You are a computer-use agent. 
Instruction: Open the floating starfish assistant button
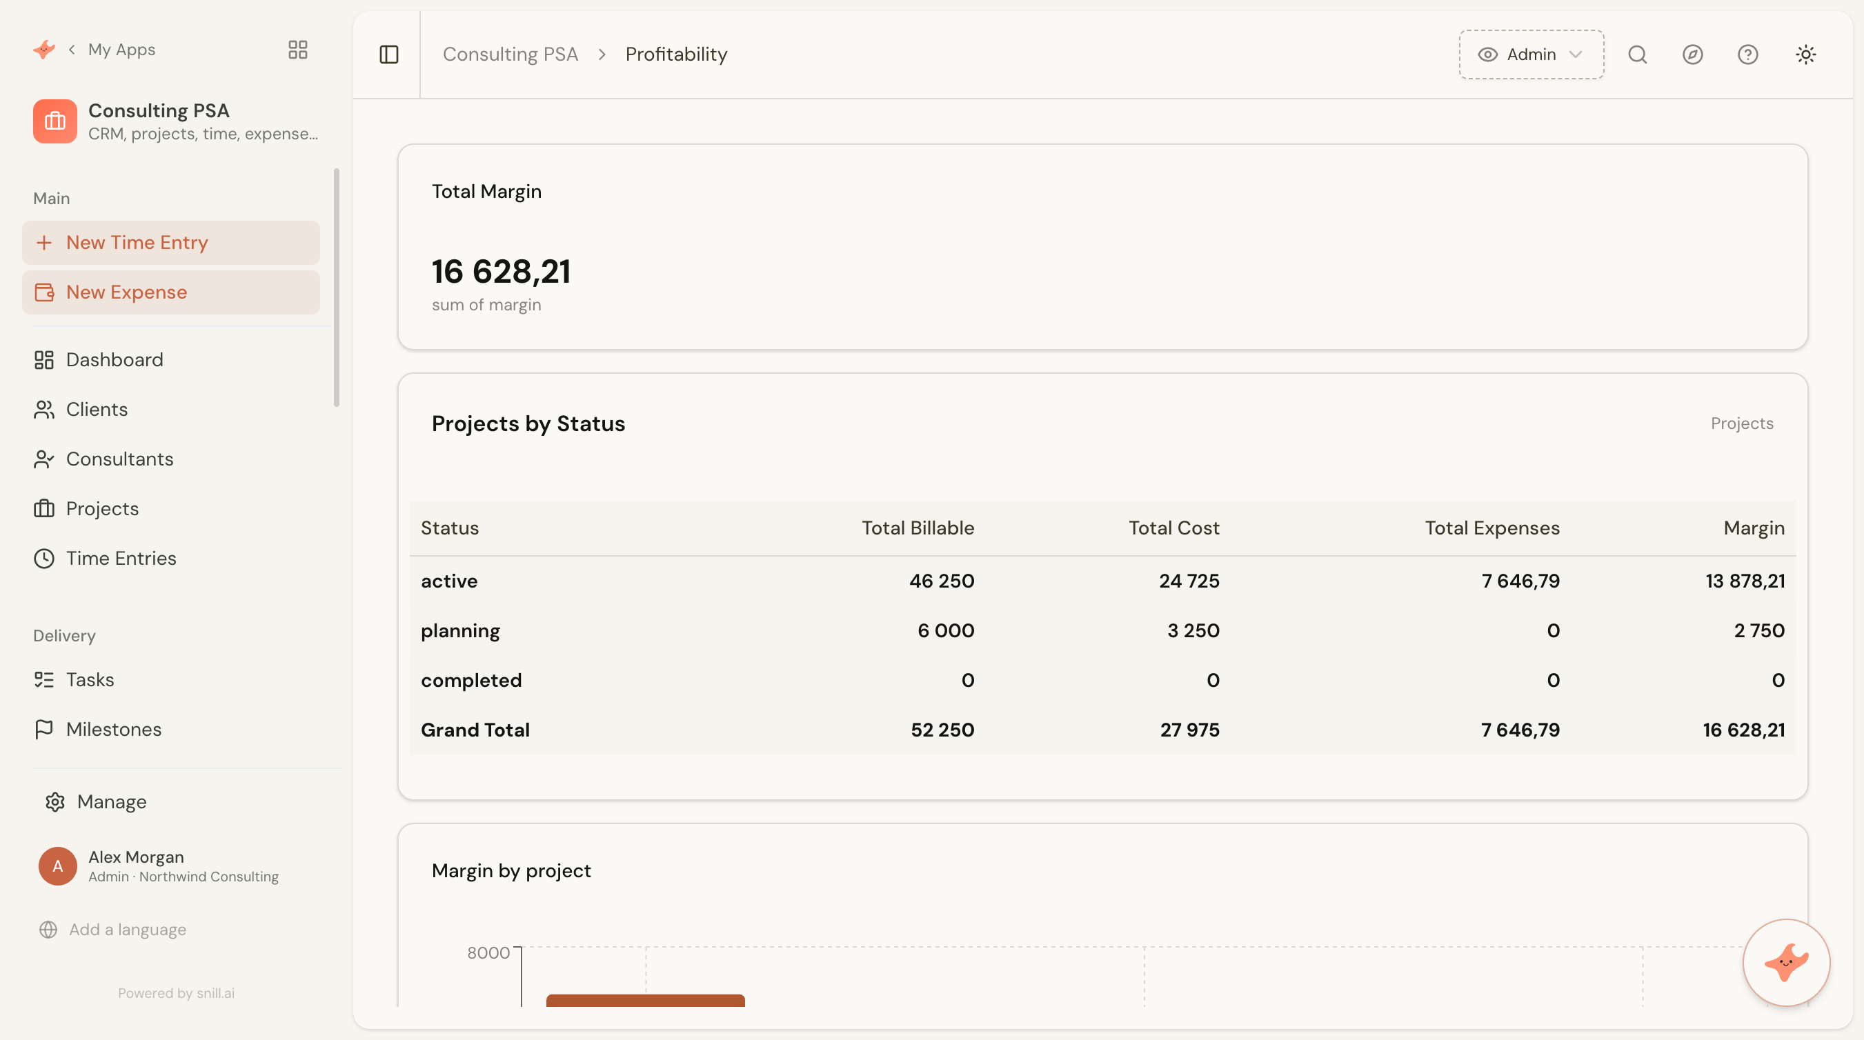coord(1786,963)
